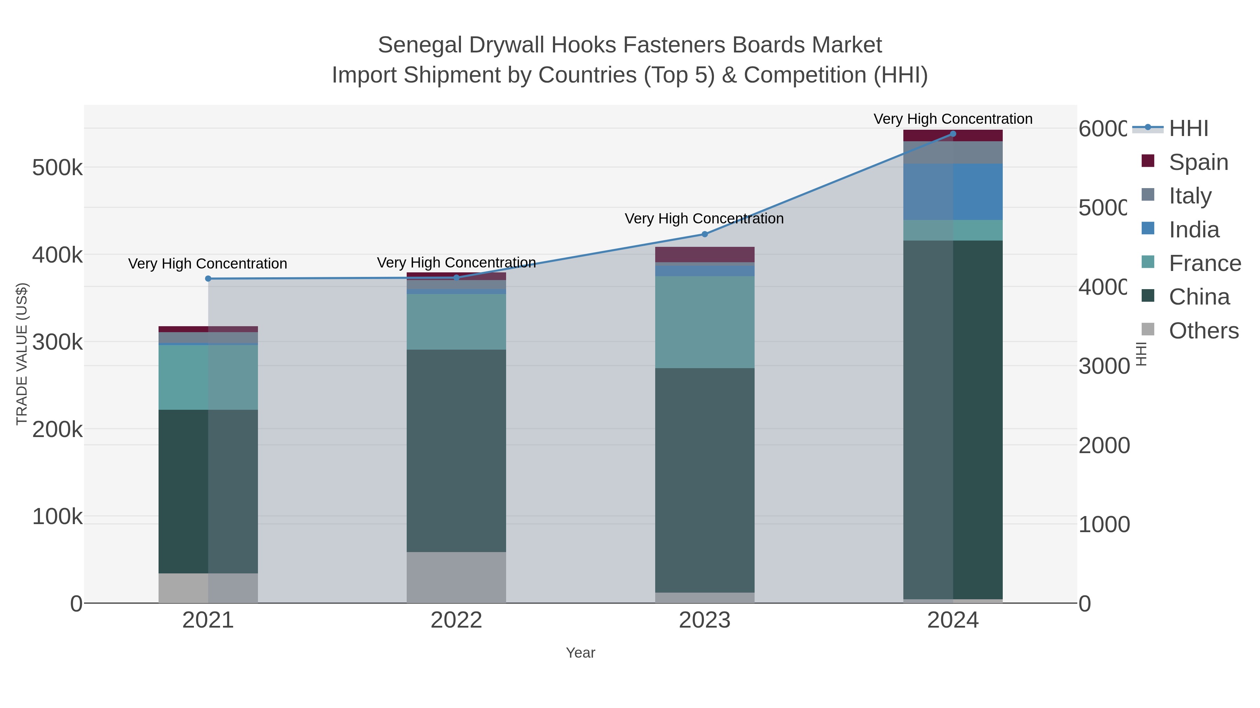Image resolution: width=1260 pixels, height=708 pixels.
Task: Click the Others segment of 2022 bar
Action: click(x=456, y=578)
